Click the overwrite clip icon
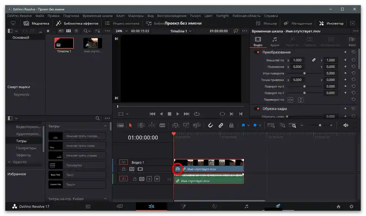Image resolution: width=366 pixels, height=216 pixels. pos(186,125)
